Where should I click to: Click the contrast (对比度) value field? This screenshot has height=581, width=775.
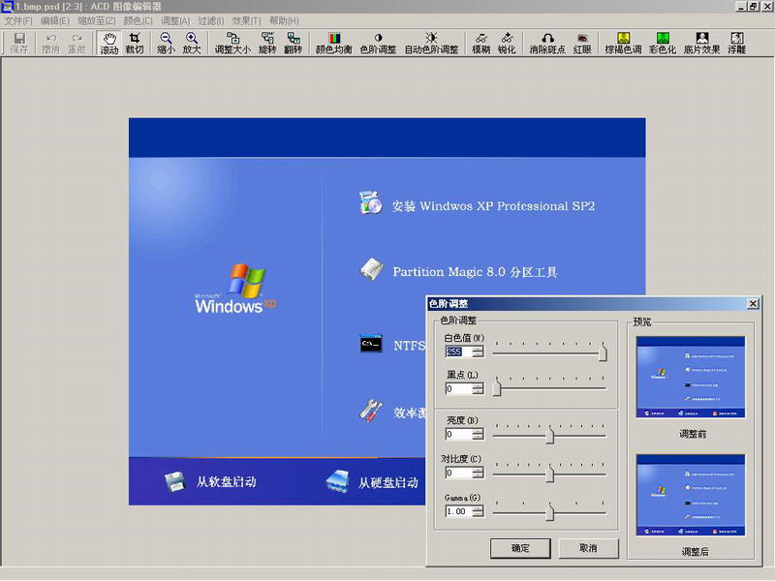click(459, 473)
